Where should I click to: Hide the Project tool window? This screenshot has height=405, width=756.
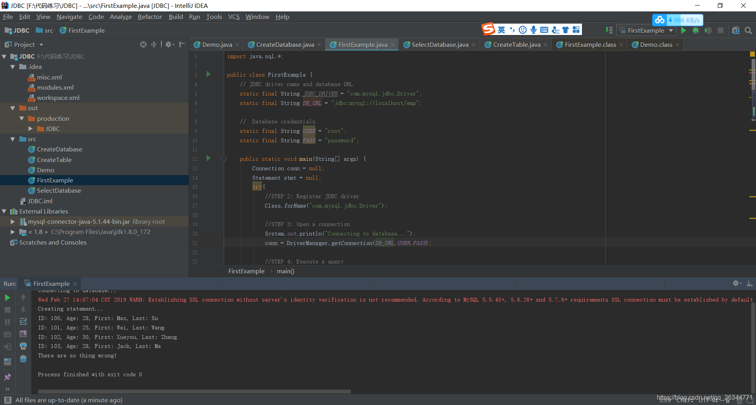[182, 44]
